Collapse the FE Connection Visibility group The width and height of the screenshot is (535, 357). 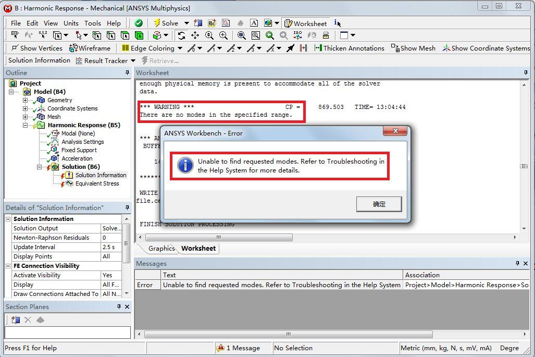point(8,266)
